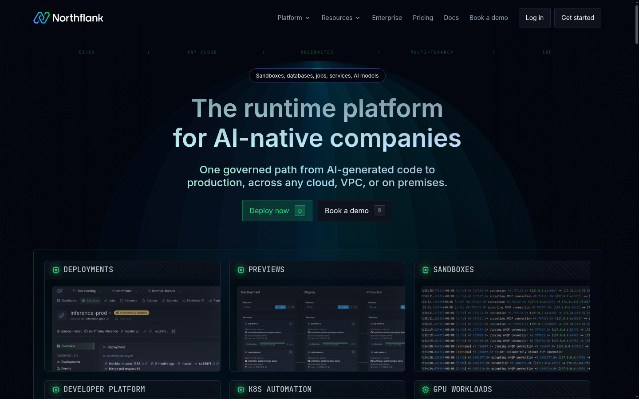This screenshot has height=399, width=639.
Task: Click the Northflank logo icon
Action: click(42, 18)
